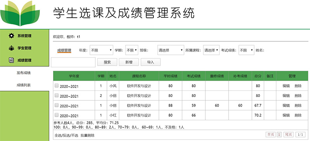This screenshot has width=310, height=141.
Task: Click the exam score cell 59
Action: [193, 105]
